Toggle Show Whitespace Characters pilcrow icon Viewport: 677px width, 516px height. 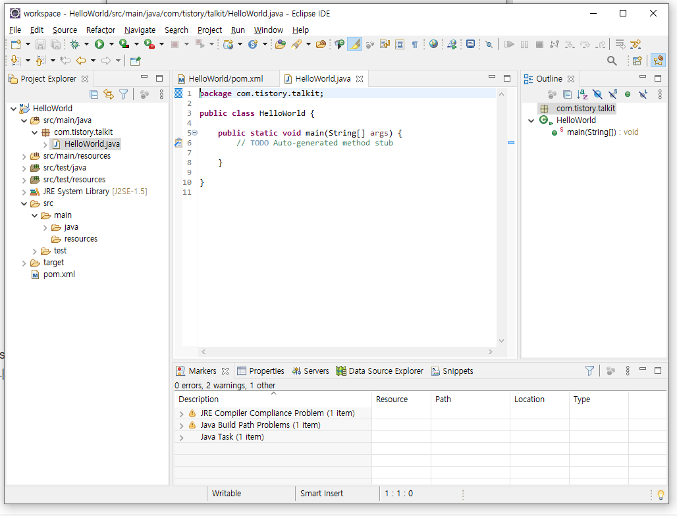click(x=414, y=45)
